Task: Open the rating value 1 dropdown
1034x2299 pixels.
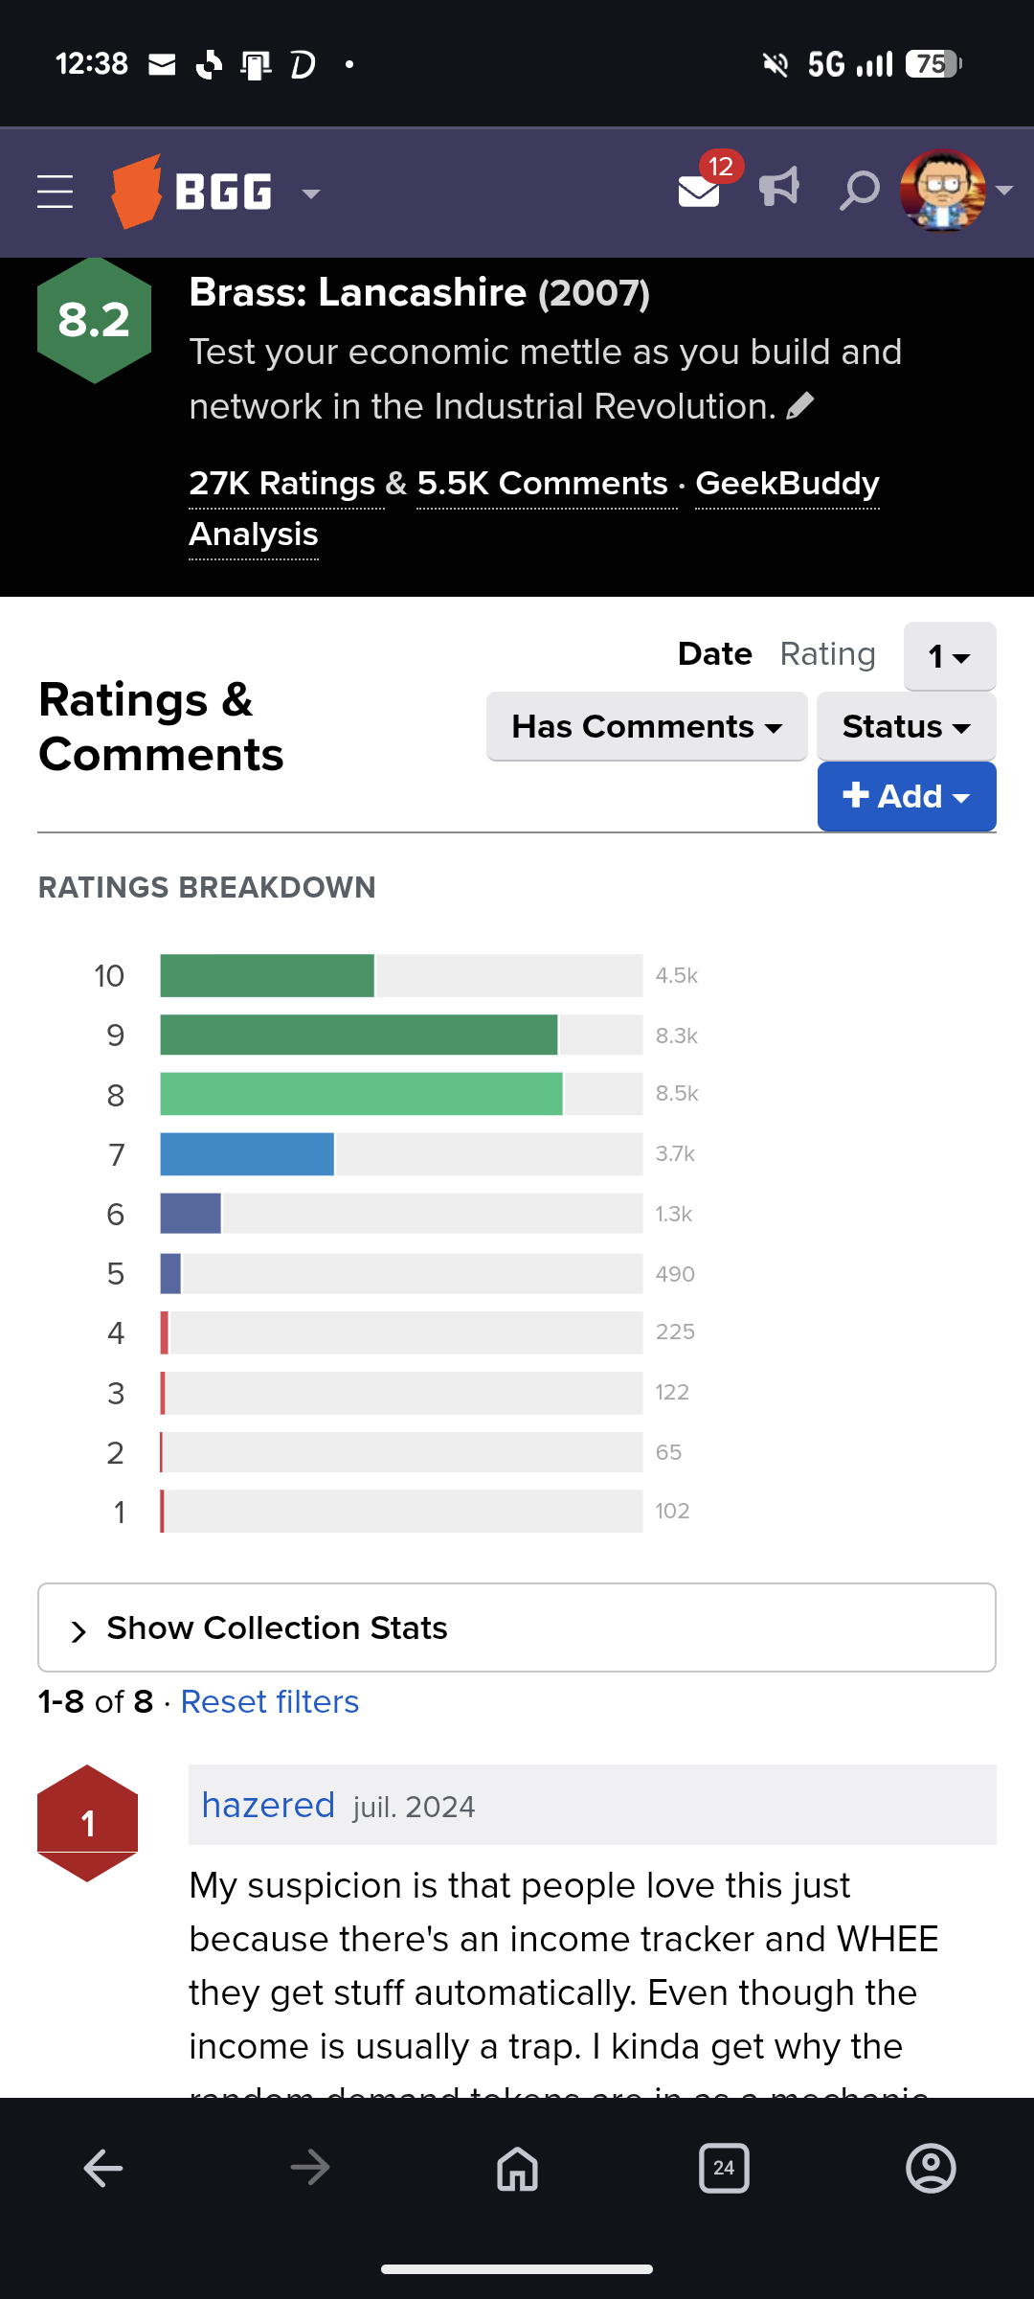Action: pyautogui.click(x=949, y=656)
